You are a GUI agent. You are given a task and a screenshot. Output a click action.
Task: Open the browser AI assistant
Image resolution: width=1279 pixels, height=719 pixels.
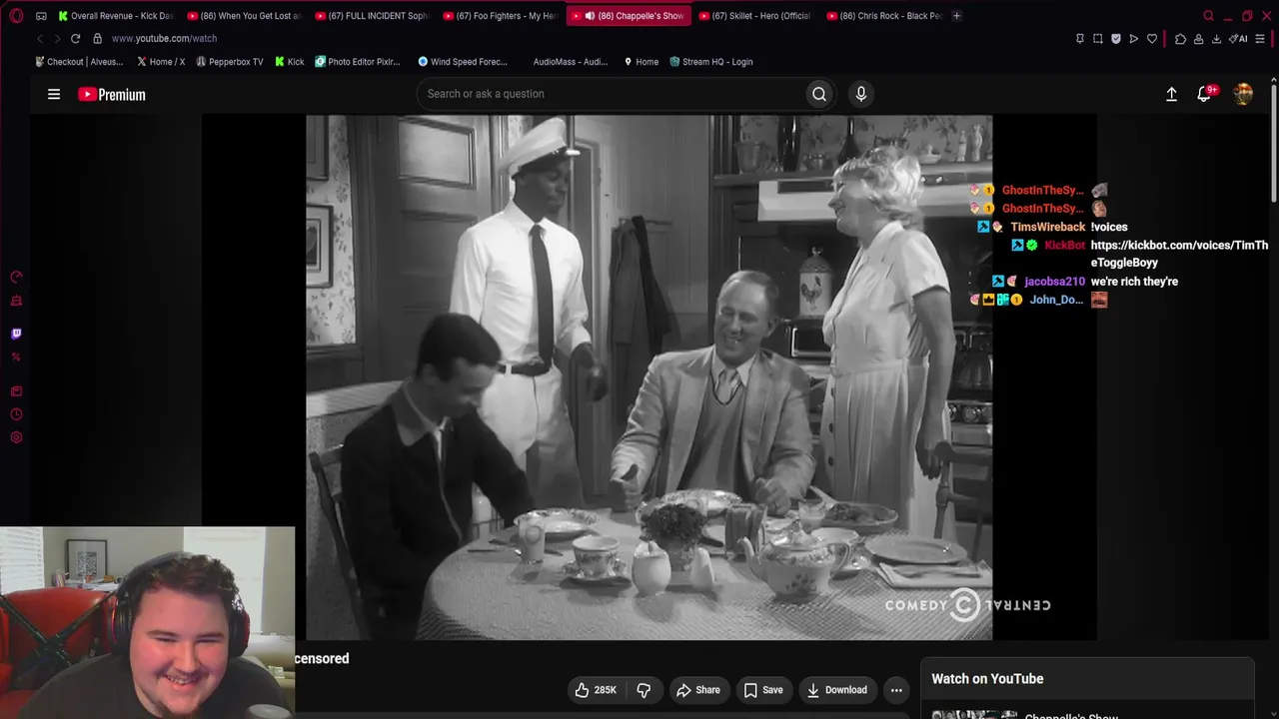tap(1238, 39)
